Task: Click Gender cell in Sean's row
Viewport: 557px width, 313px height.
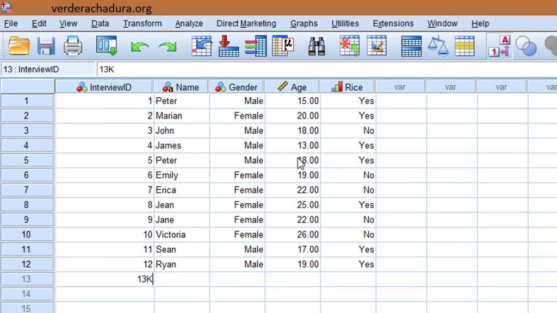Action: click(x=237, y=249)
